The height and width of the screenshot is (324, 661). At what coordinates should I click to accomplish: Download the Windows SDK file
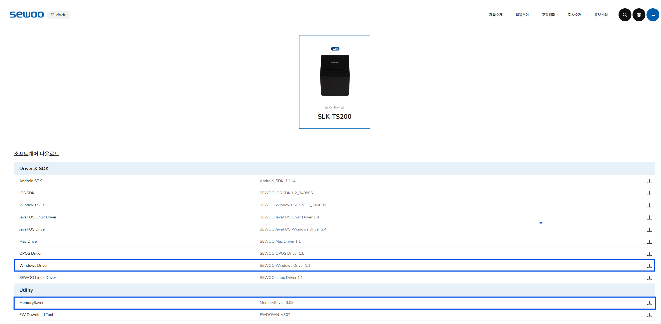(649, 205)
